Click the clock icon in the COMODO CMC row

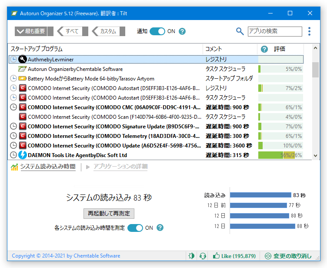(13, 107)
